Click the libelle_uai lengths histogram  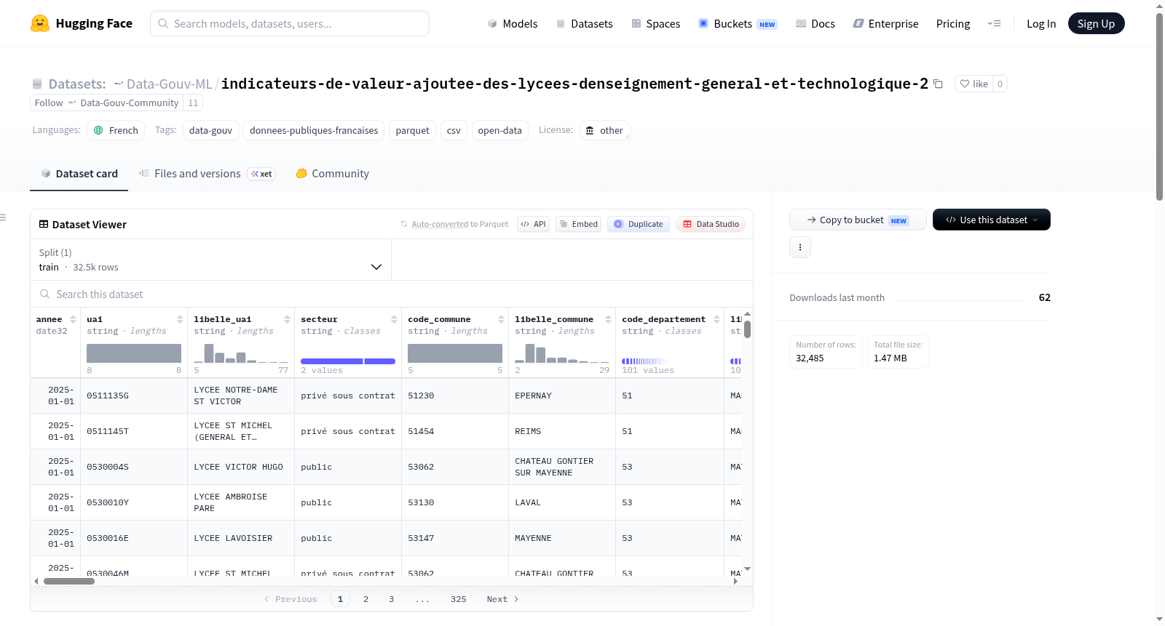point(241,353)
